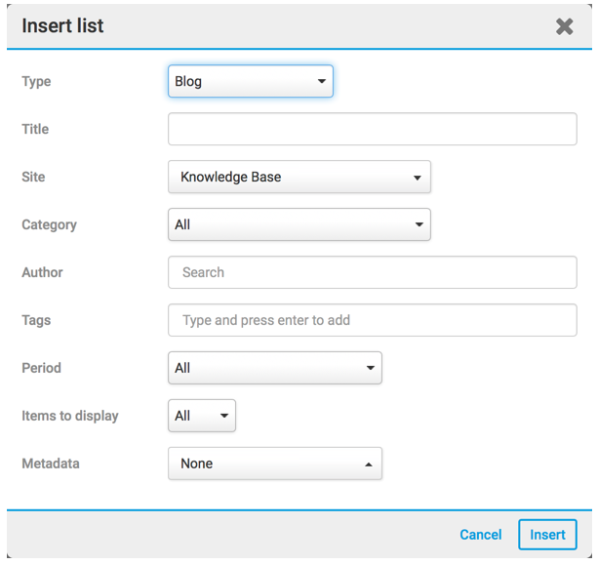Open the Category dropdown

pos(299,224)
